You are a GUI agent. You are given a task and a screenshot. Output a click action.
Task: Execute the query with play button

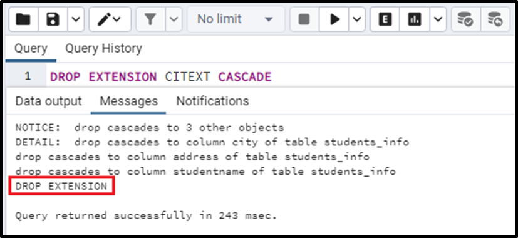[x=334, y=19]
